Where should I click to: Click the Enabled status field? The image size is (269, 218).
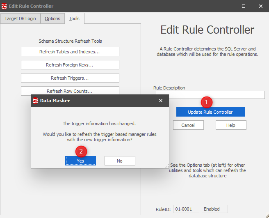point(215,209)
